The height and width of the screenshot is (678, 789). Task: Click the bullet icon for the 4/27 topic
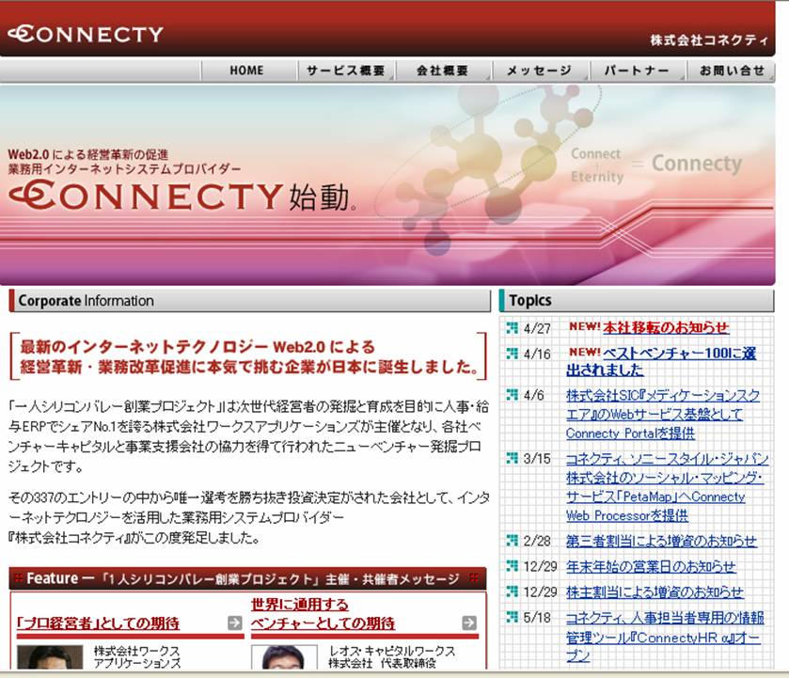512,327
